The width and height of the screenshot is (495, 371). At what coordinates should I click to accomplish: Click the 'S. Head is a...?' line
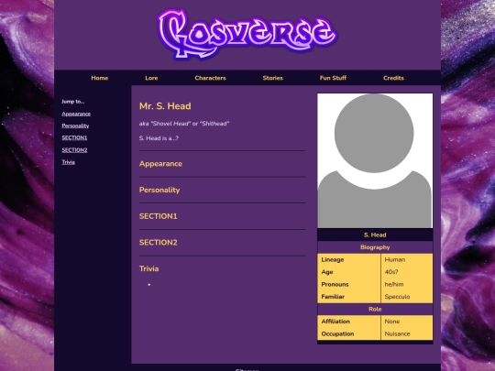pos(159,138)
